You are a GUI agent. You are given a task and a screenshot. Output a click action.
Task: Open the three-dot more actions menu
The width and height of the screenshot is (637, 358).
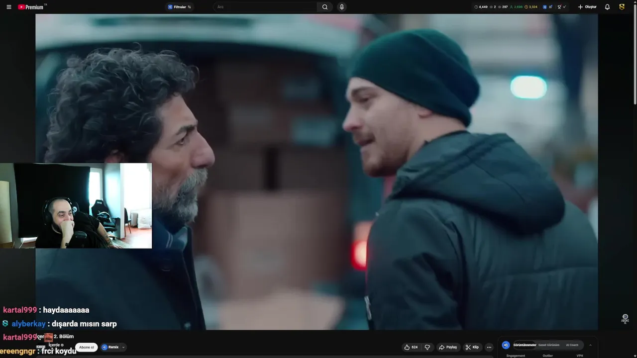pos(489,347)
